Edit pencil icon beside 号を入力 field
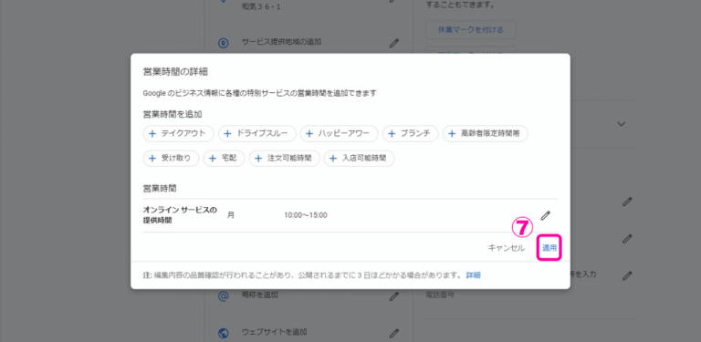This screenshot has height=342, width=701. (x=627, y=275)
